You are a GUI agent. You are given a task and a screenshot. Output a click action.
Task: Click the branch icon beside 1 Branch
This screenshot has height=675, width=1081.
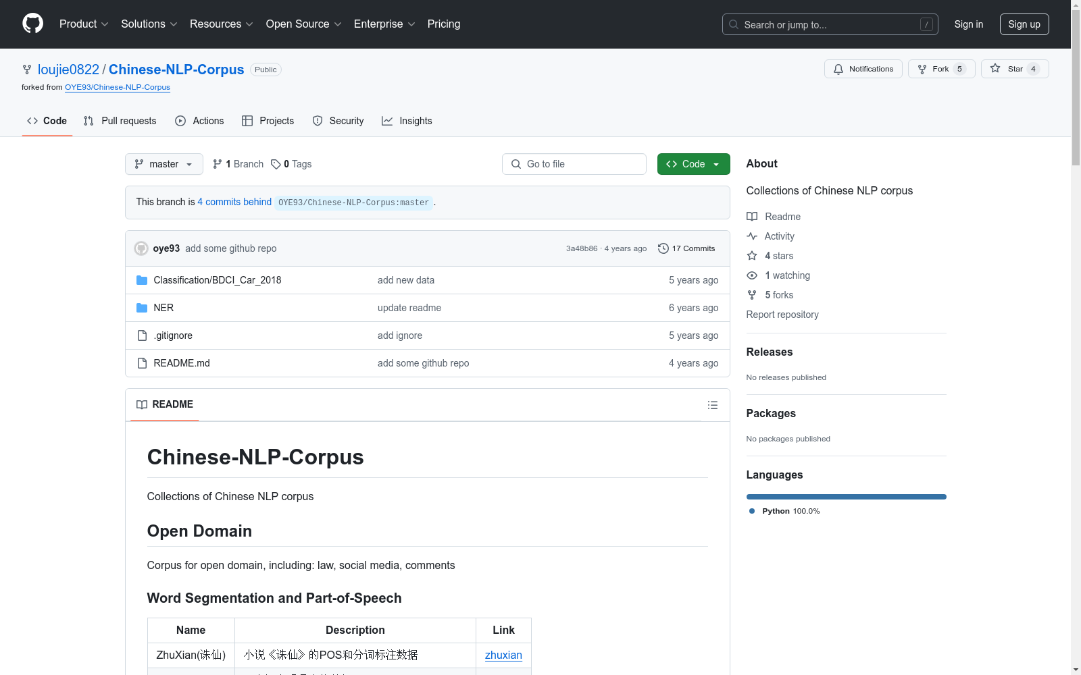[218, 164]
